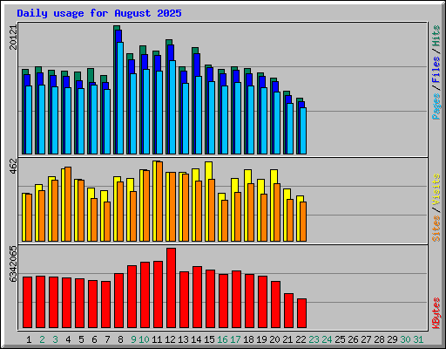Click day 14 on the x-axis
The image size is (446, 349).
coord(196,339)
